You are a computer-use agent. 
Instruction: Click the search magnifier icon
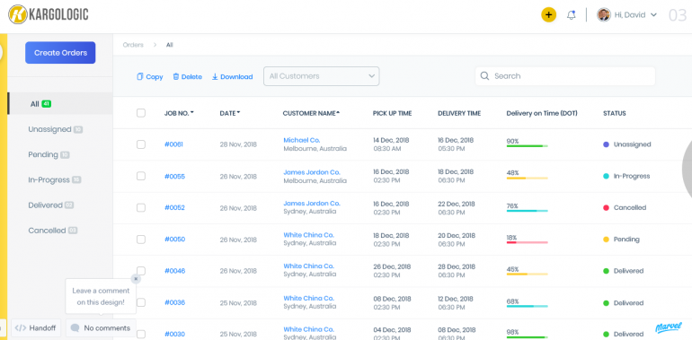pyautogui.click(x=484, y=75)
